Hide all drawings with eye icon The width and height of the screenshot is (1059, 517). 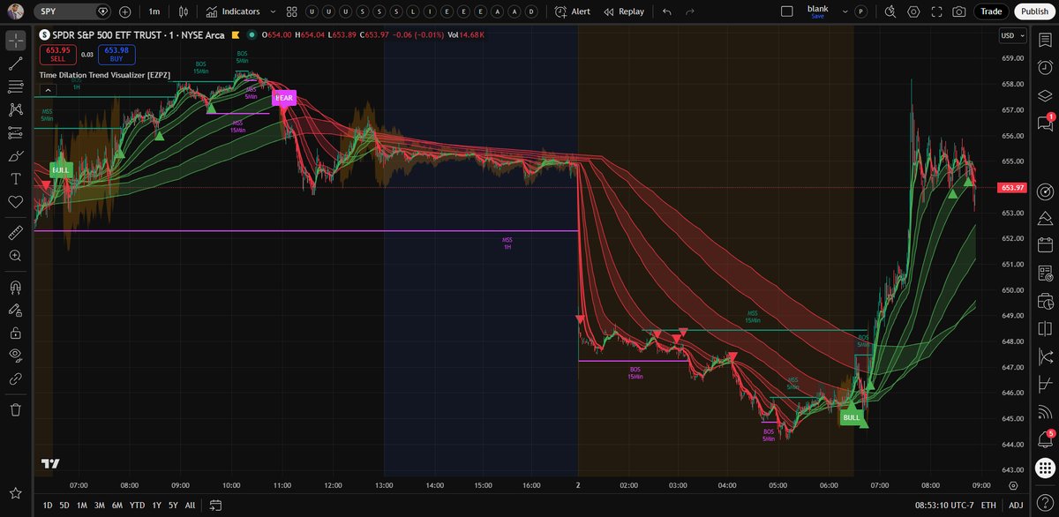[x=15, y=356]
